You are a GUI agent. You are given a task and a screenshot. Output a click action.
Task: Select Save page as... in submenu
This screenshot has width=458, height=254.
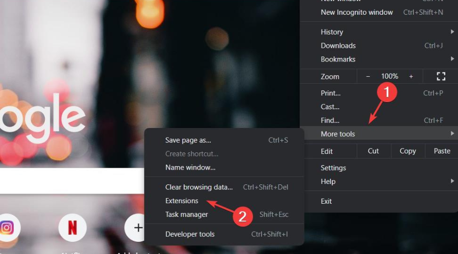tap(224, 140)
